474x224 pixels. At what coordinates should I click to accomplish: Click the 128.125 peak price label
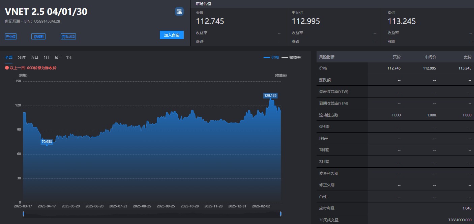coord(270,95)
